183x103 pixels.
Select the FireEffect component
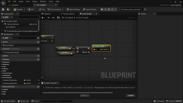[x=12, y=27]
